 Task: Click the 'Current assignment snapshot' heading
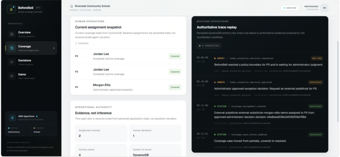coord(98,27)
